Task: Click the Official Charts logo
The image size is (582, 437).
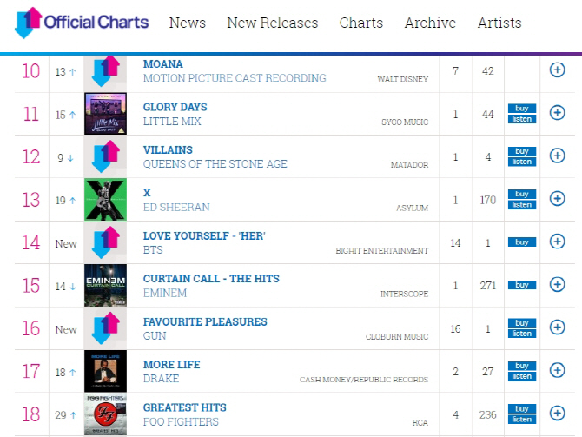Action: tap(82, 23)
